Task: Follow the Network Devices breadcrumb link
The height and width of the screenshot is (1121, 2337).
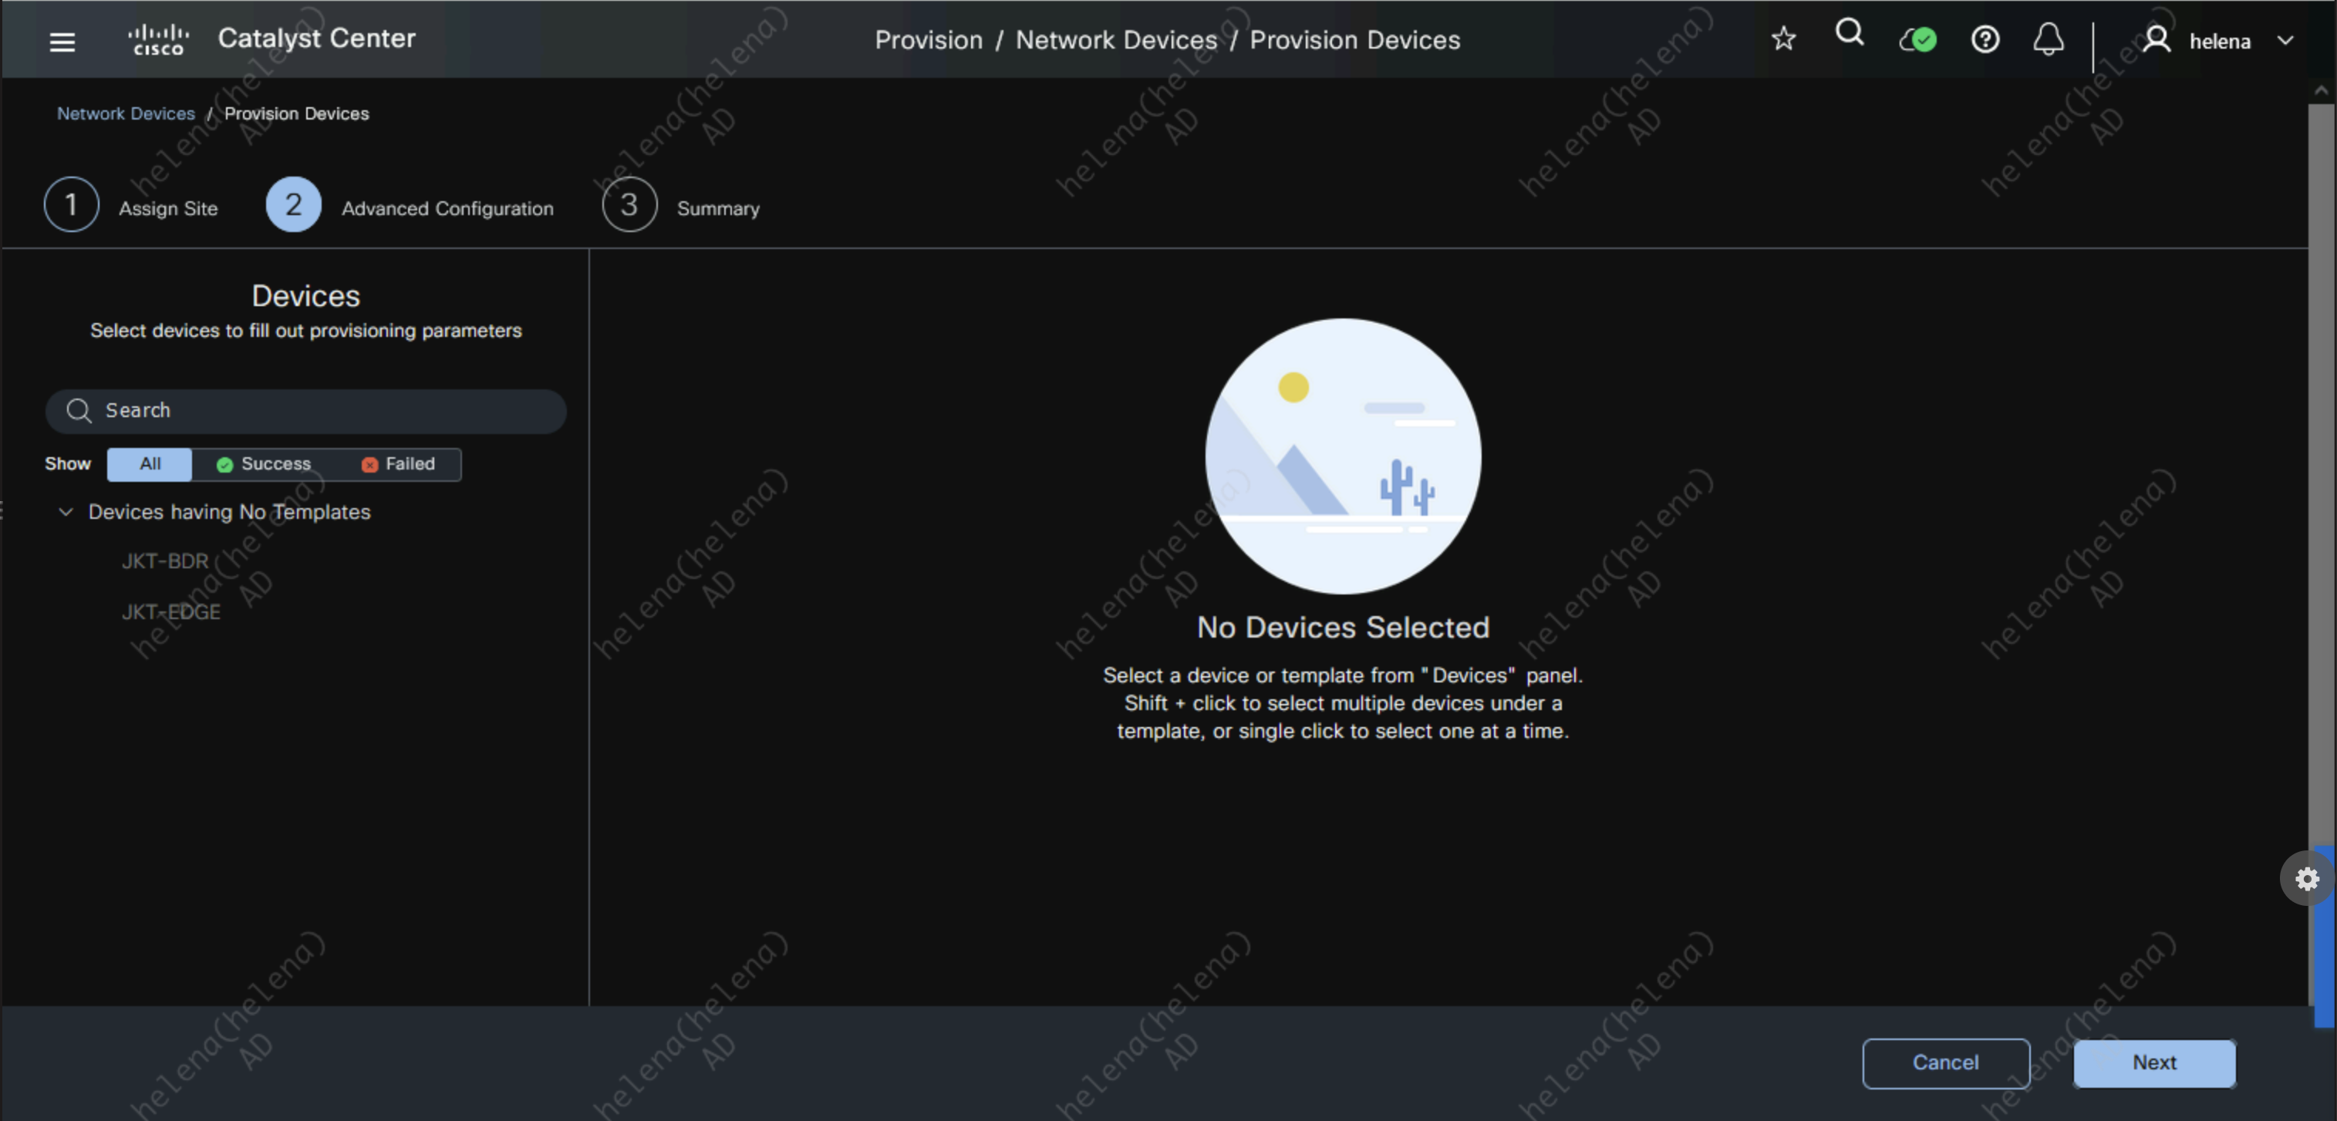Action: [x=125, y=113]
